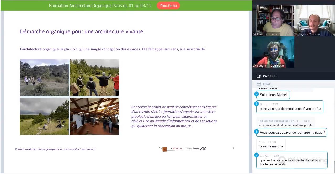Open the Formation Architecture Organique banner link
The width and height of the screenshot is (335, 174).
pyautogui.click(x=100, y=5)
